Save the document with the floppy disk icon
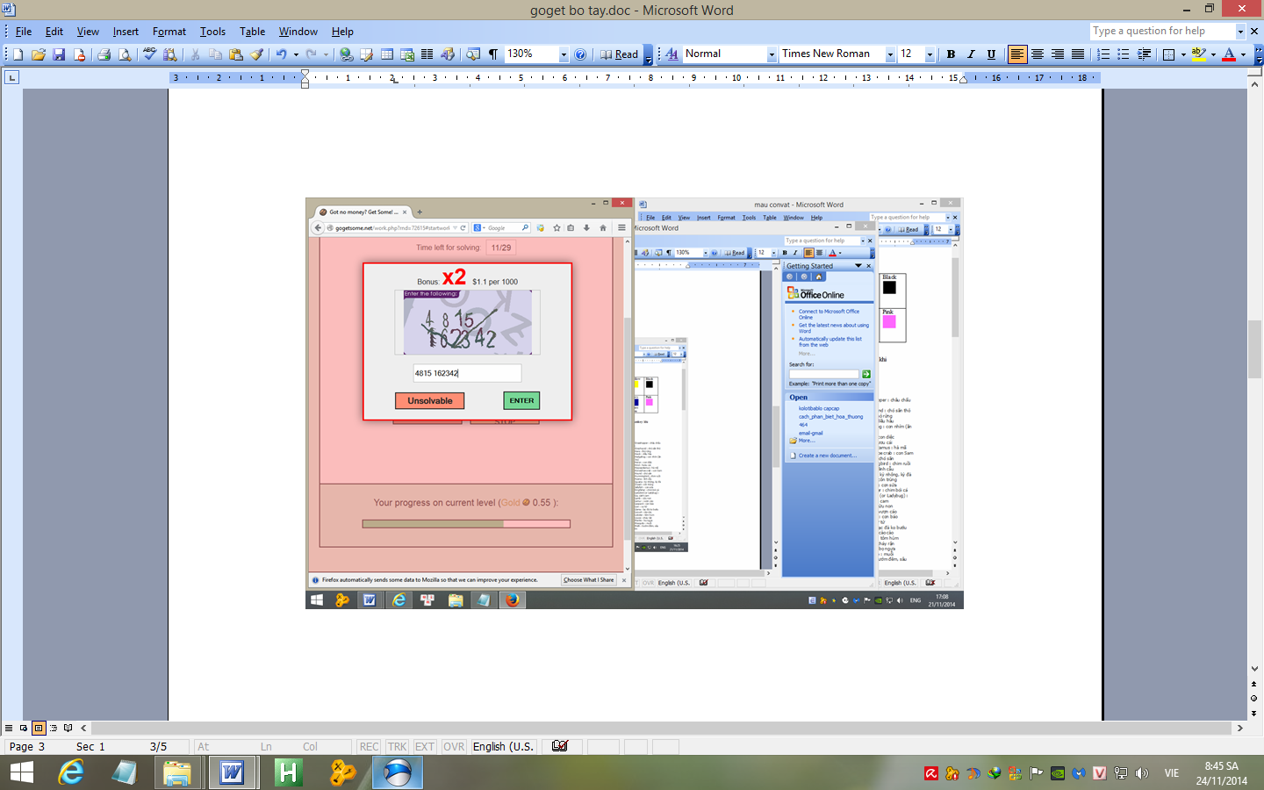 pos(59,54)
